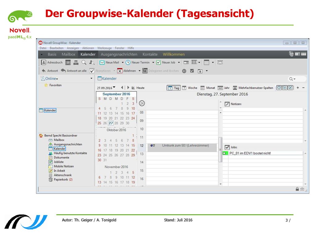Image resolution: width=316 pixels, height=237 pixels.
Task: Open the Online mode dropdown
Action: tap(49, 79)
